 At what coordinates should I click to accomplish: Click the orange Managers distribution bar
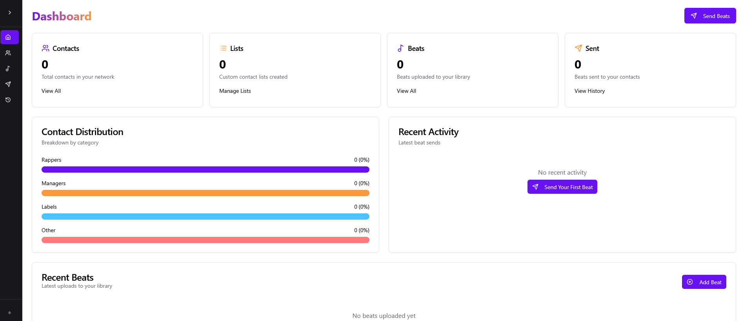coord(205,193)
